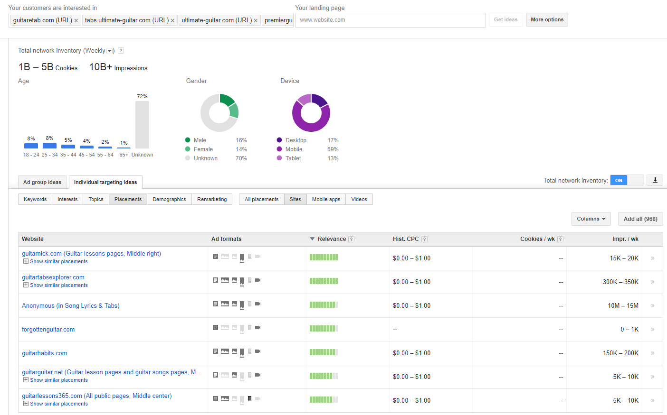
Task: Open the Cookies / wk help icon
Action: 560,239
